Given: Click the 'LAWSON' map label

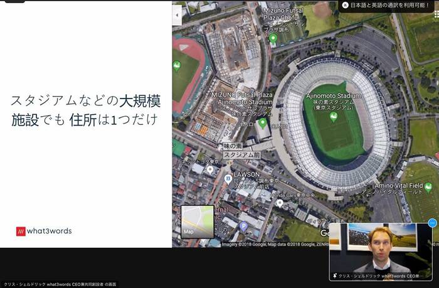Looking at the screenshot, I should click(x=246, y=174).
